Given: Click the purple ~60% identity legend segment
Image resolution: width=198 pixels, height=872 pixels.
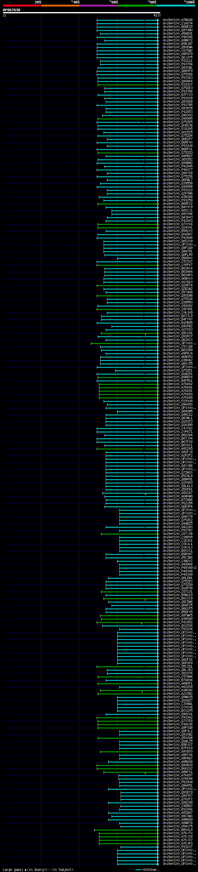Looking at the screenshot, I should [99, 6].
